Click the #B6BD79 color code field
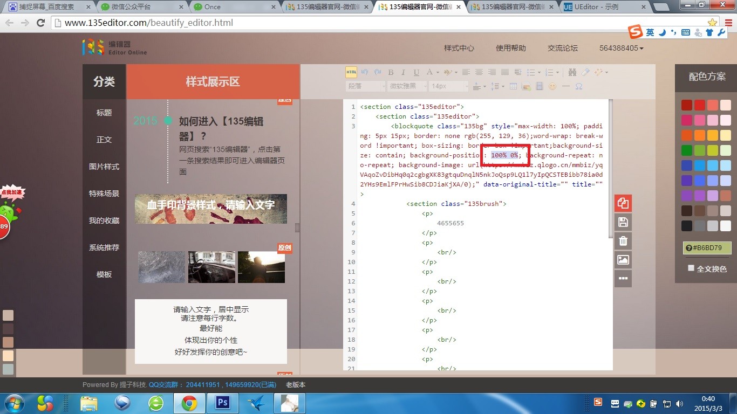 click(x=707, y=248)
